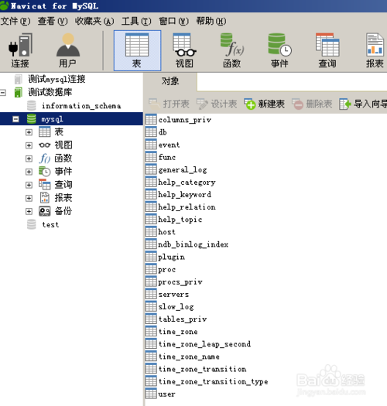Screen dimensions: 387x406
Task: Open the 文件(F) menu
Action: (15, 21)
